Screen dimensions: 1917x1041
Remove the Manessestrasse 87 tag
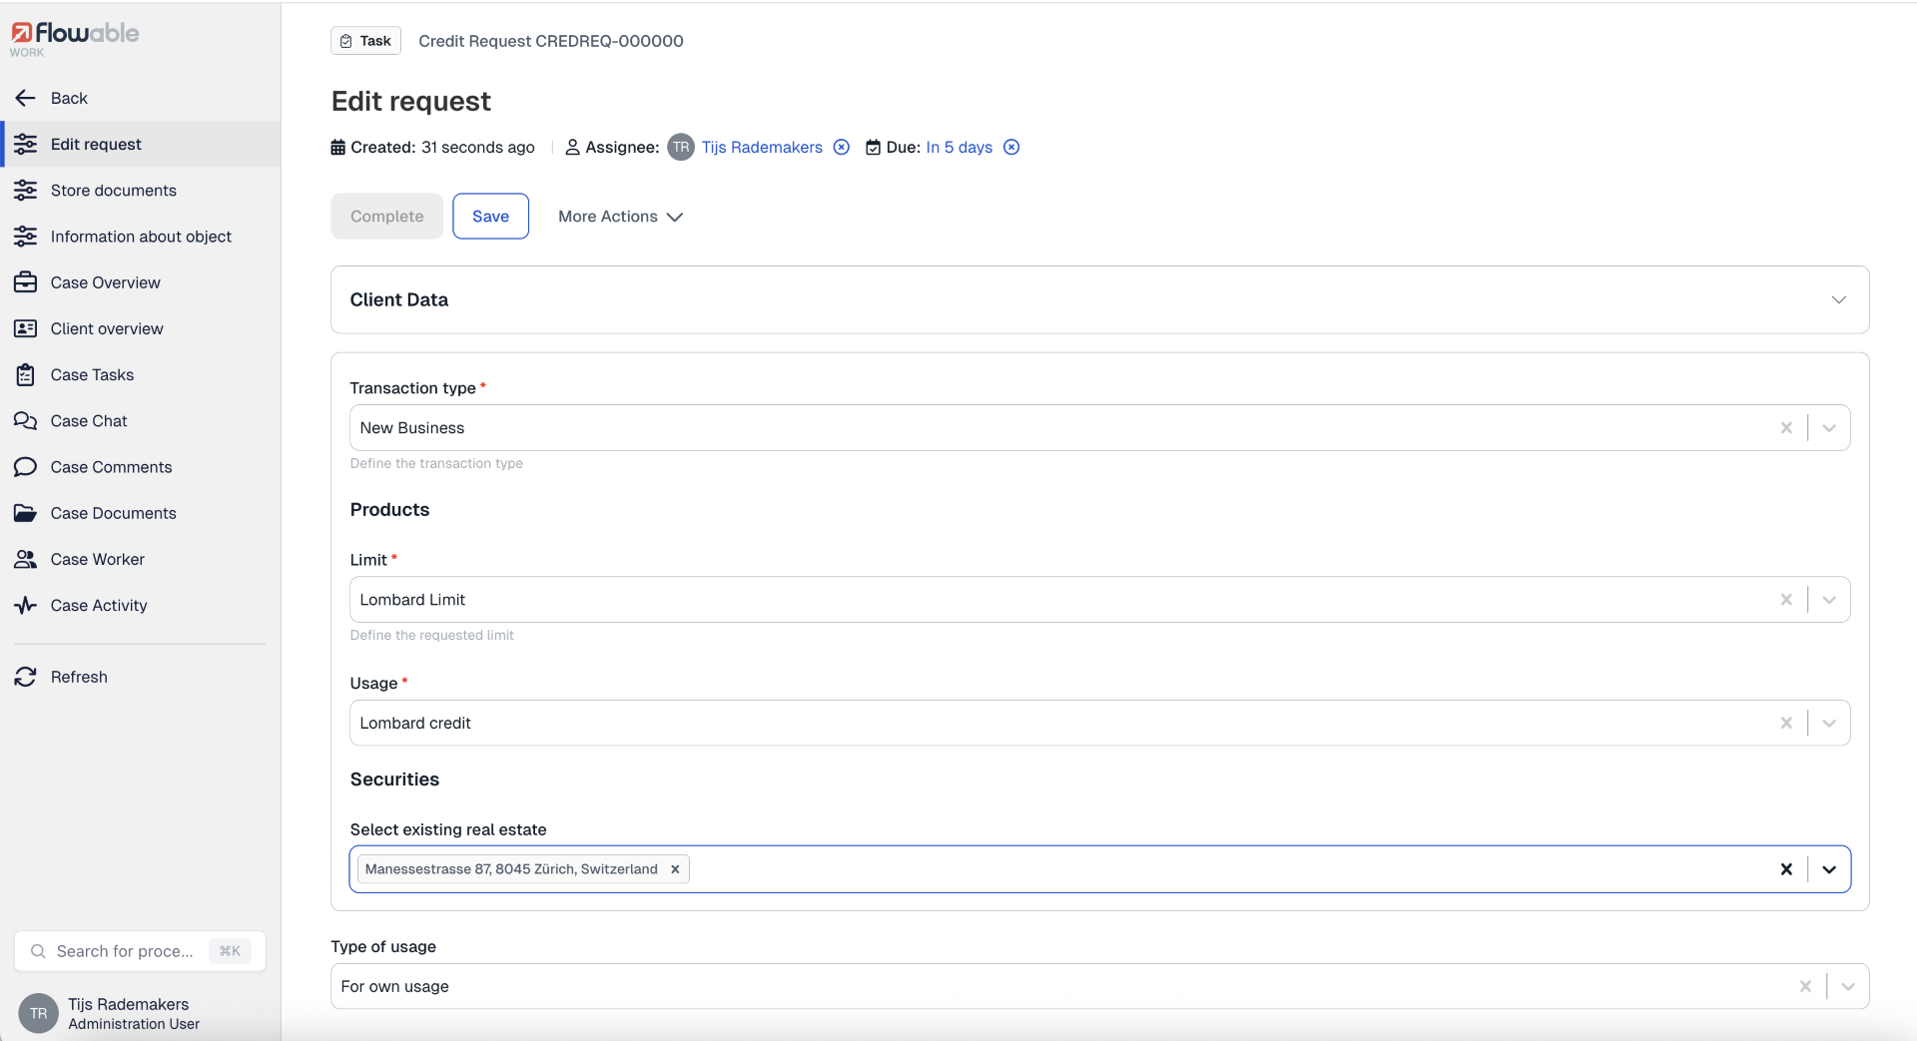click(x=675, y=869)
